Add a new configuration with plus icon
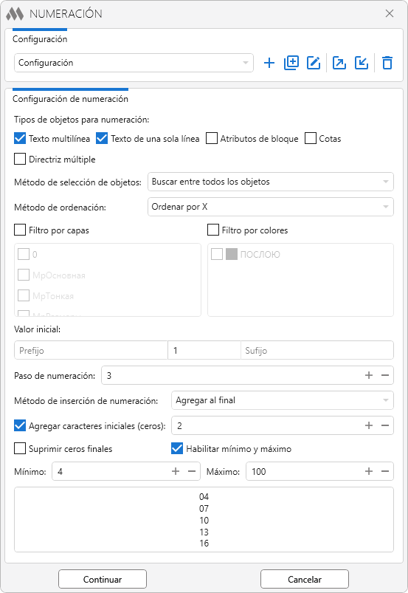408x593 pixels. click(269, 63)
